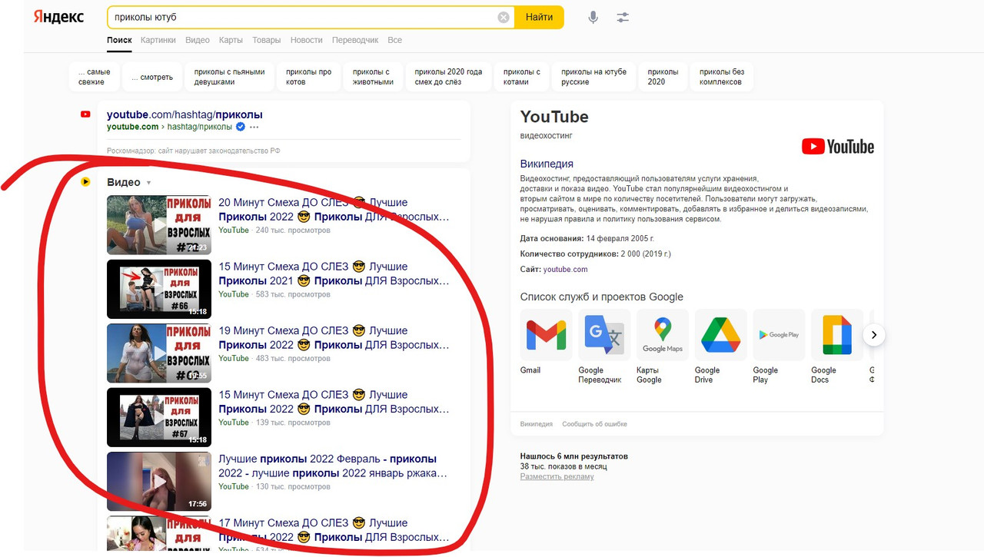Open the Переводчик tab
The image size is (984, 557).
click(355, 40)
